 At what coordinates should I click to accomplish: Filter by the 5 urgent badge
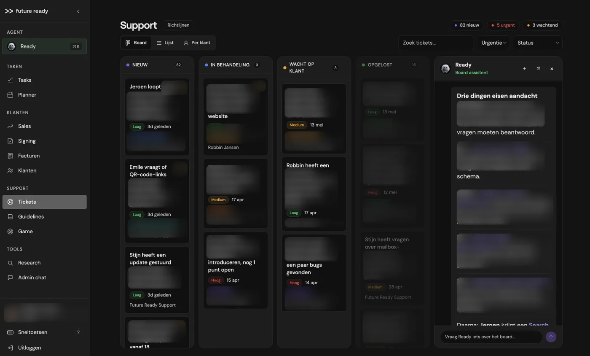(x=503, y=25)
